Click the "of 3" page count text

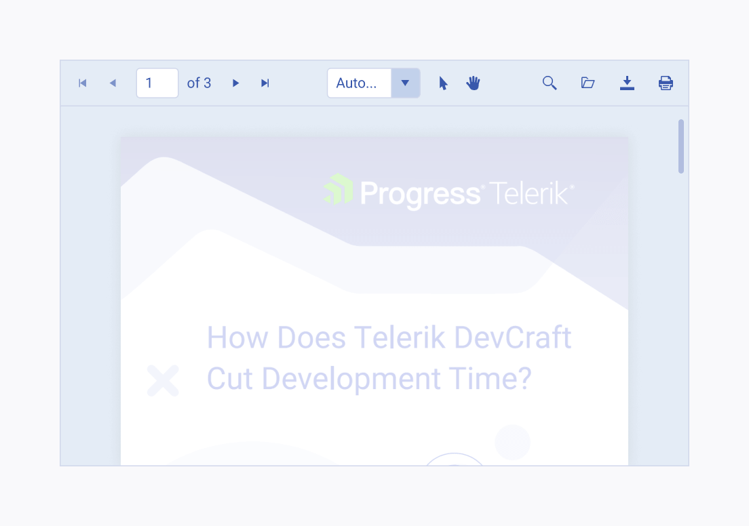tap(199, 83)
